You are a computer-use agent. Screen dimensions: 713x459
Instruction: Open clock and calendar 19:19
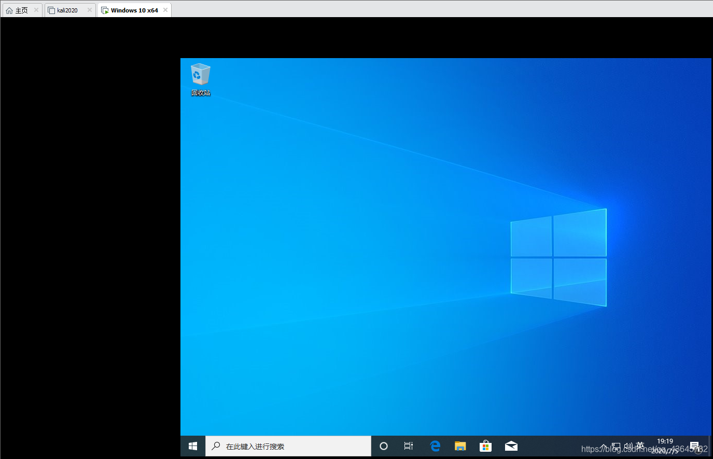point(665,446)
